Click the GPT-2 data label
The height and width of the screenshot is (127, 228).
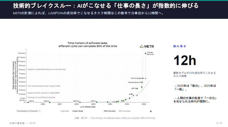coord(31,101)
